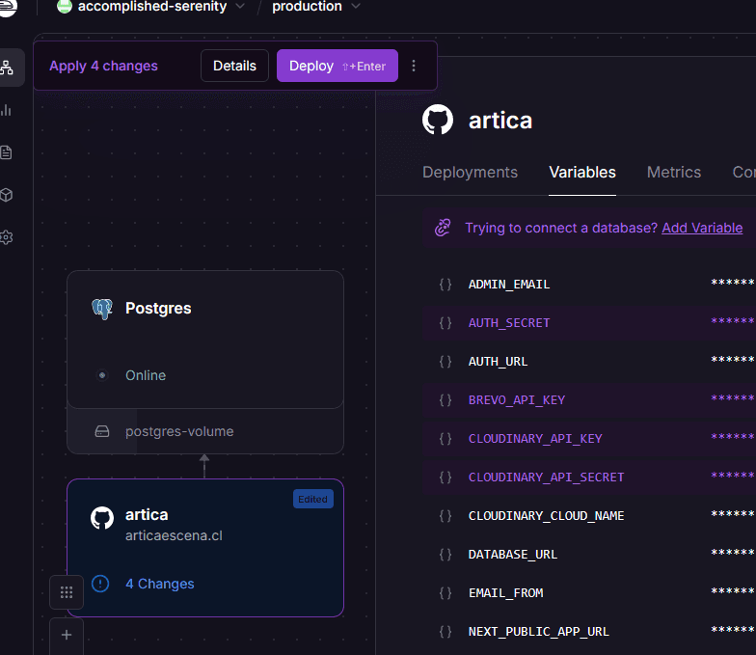
Task: Select the postgres-volume row
Action: pyautogui.click(x=205, y=431)
